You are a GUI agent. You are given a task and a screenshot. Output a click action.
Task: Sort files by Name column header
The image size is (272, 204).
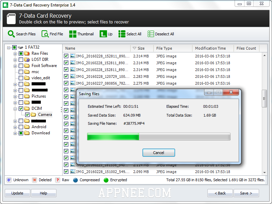click(x=97, y=48)
